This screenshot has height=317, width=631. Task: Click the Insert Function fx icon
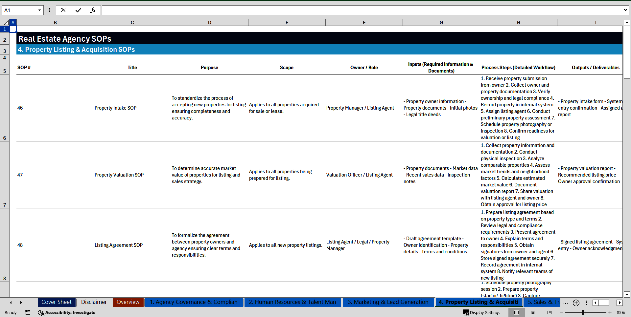(93, 10)
